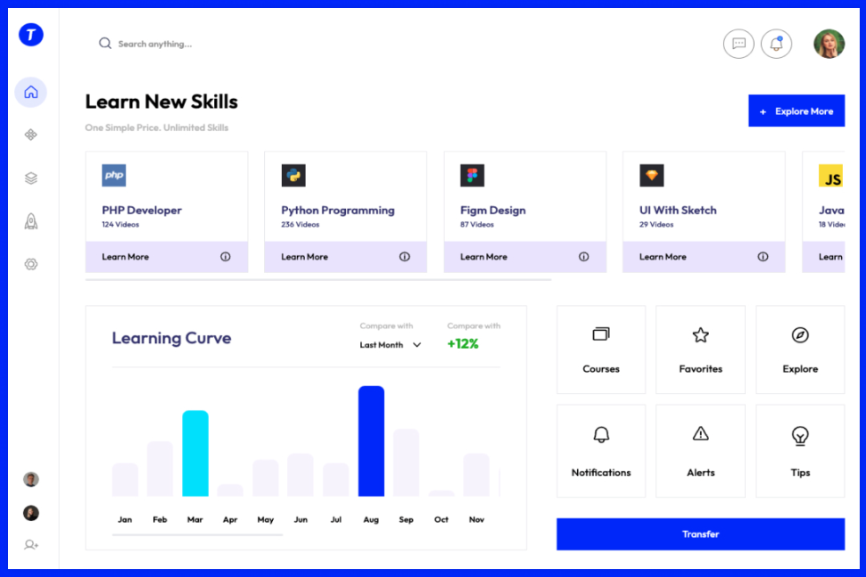Click the Explore More button
Image resolution: width=866 pixels, height=577 pixels.
796,110
